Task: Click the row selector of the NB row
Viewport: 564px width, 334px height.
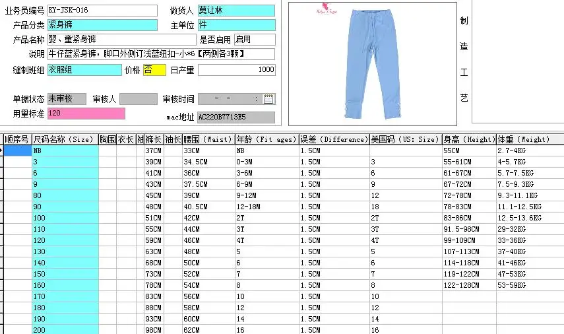Action: tap(1, 150)
